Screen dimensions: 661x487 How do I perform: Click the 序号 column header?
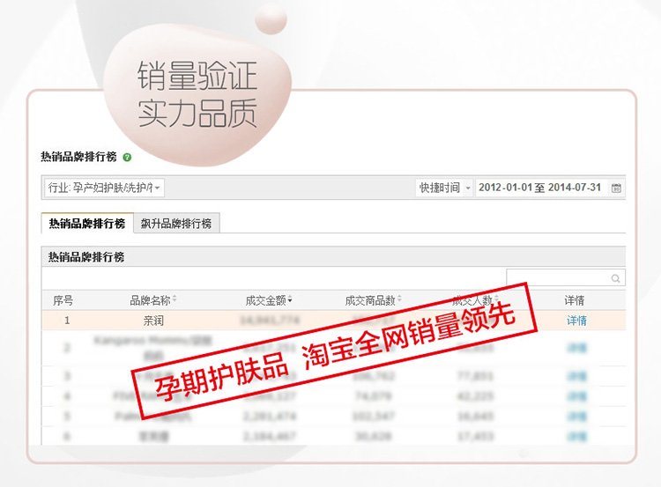tap(63, 300)
